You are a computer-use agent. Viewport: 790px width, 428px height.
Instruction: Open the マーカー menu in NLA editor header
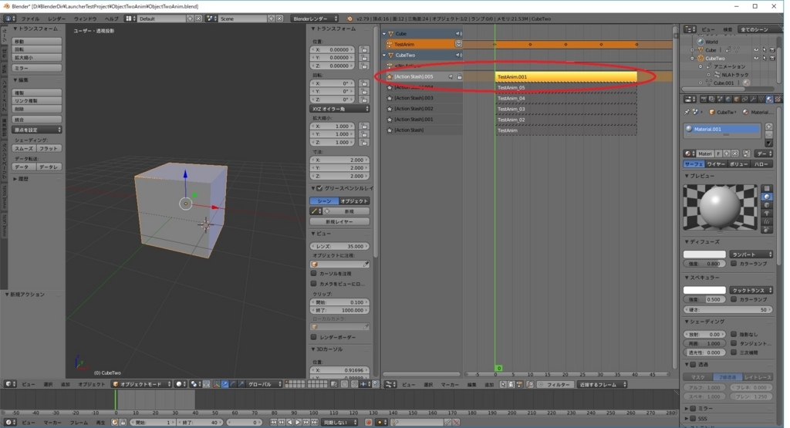click(450, 385)
